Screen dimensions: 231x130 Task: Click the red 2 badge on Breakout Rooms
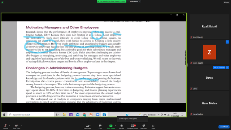pyautogui.click(x=135, y=125)
